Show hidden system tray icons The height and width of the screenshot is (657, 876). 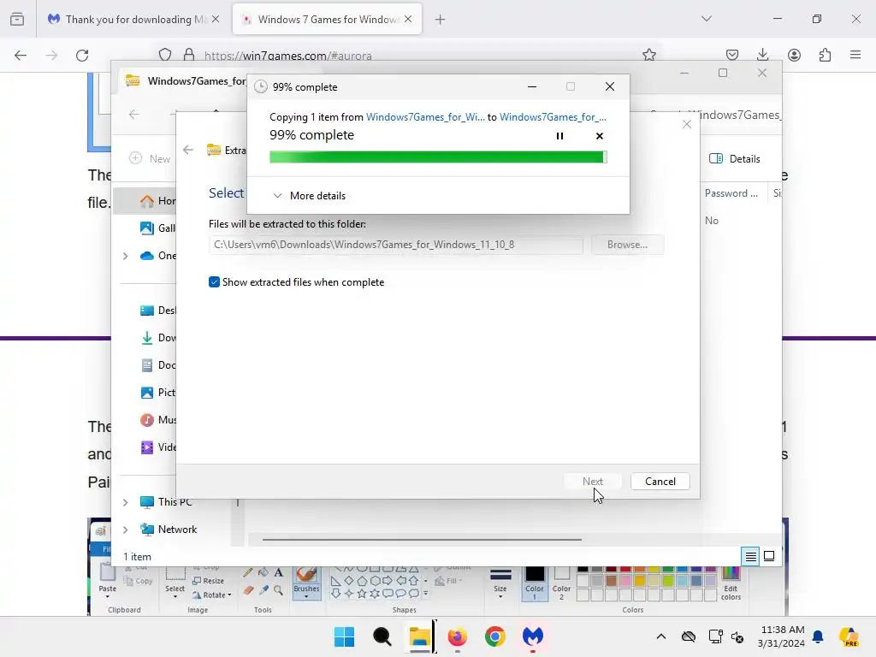661,636
